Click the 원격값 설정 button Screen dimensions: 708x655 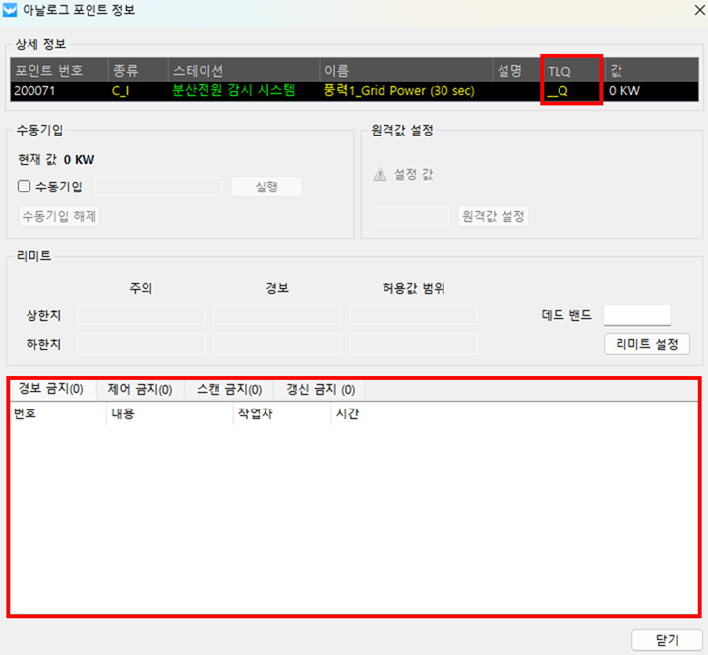point(493,216)
